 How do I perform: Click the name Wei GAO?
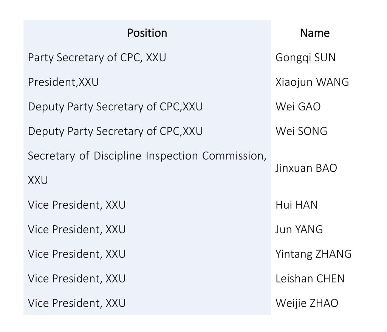tap(298, 107)
